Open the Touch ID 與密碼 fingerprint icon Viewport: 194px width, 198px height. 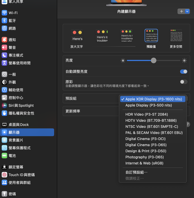(4, 175)
